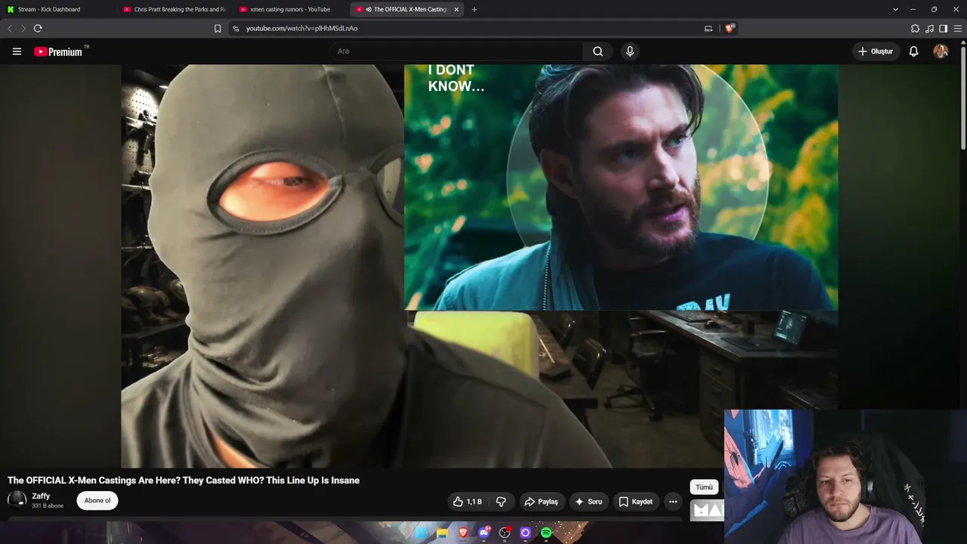This screenshot has width=967, height=544.
Task: Open the media control music note icon
Action: tap(929, 29)
